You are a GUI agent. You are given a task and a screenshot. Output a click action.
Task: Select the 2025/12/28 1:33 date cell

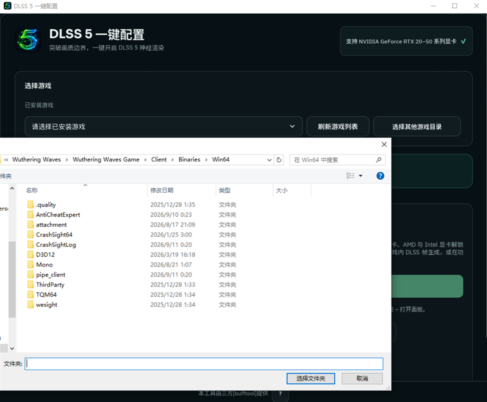pos(172,284)
